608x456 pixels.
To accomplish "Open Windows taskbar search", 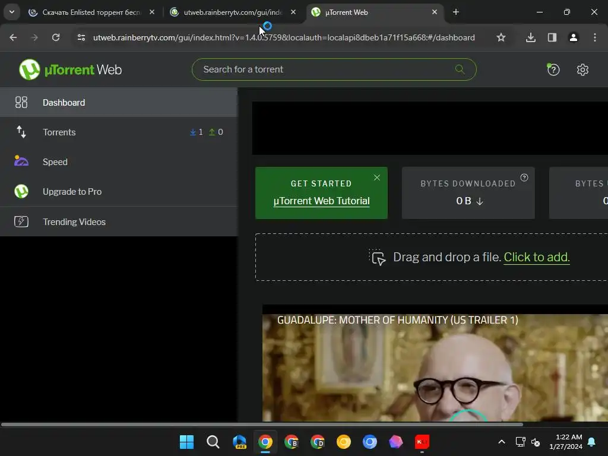I will pos(213,442).
